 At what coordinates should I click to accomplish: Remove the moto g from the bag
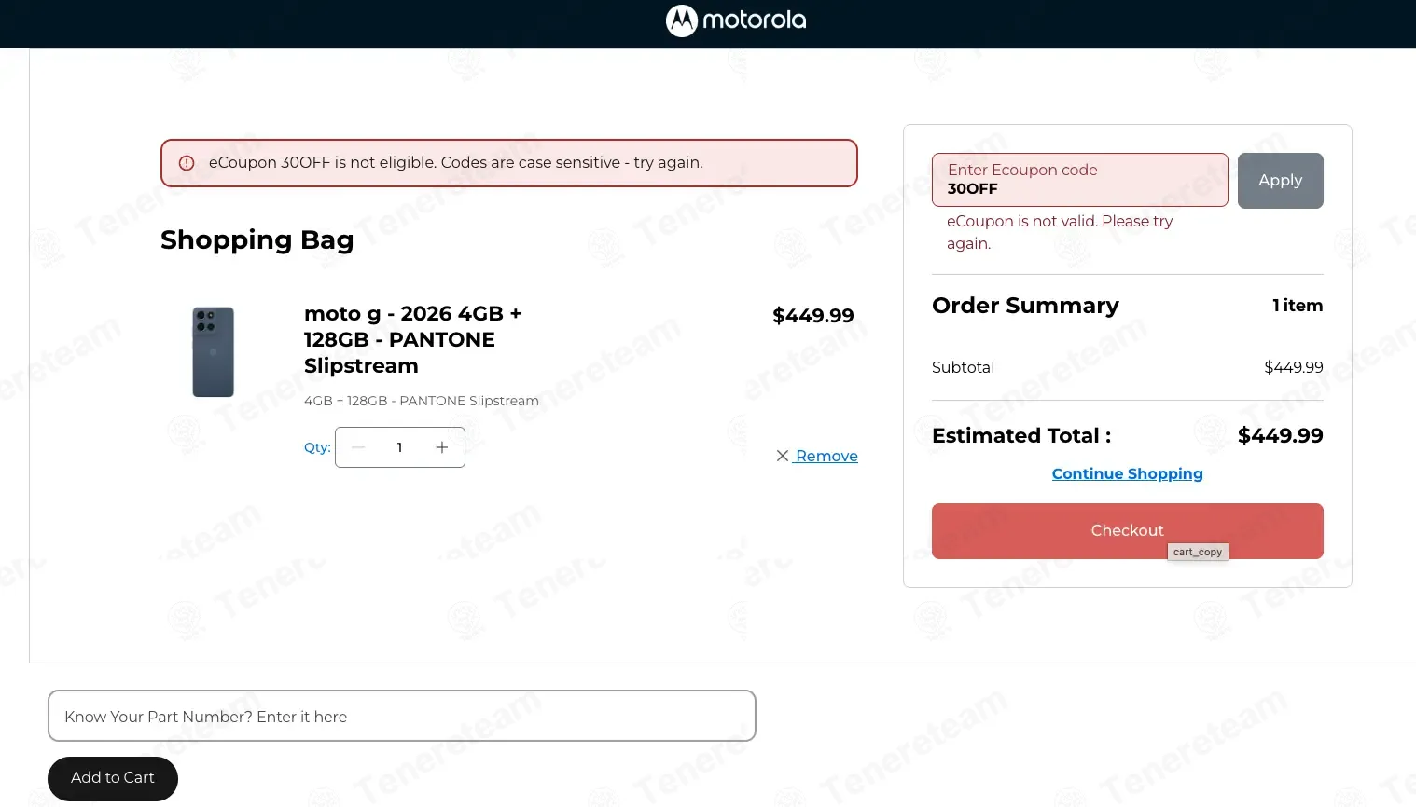pos(826,456)
